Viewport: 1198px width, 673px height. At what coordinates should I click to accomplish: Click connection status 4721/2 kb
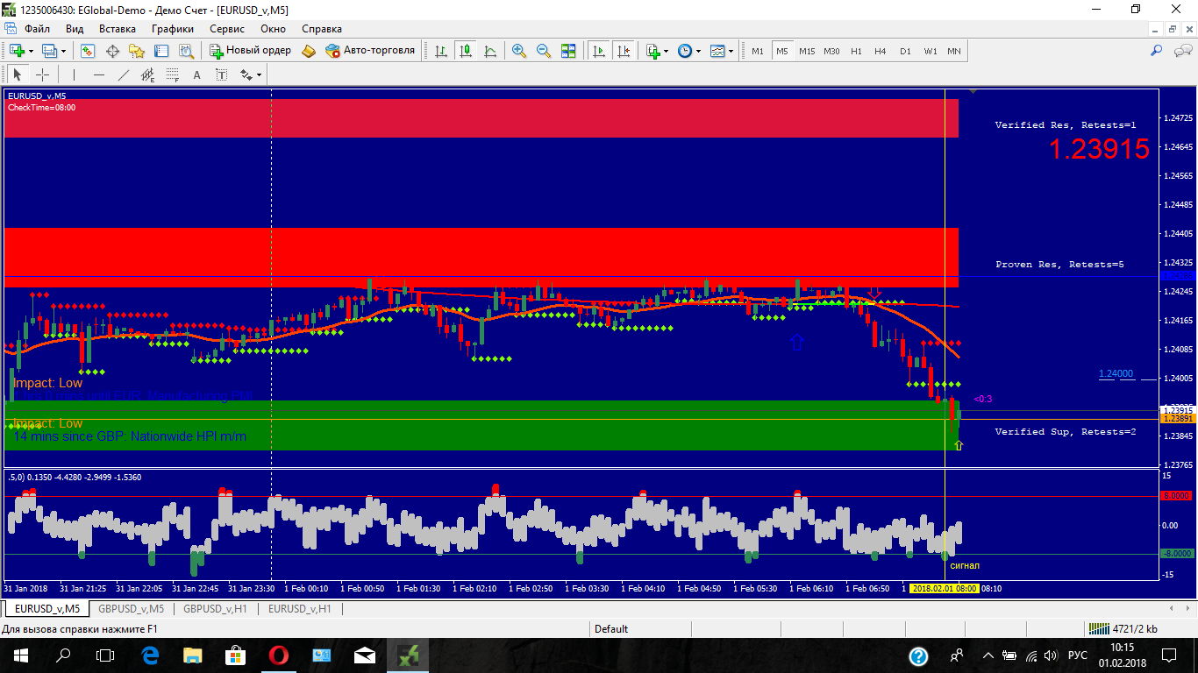[1122, 628]
